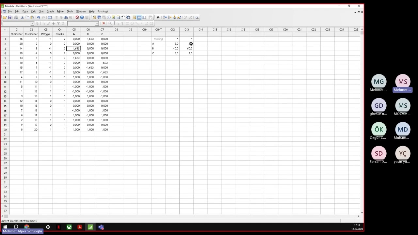Viewport: 418px width, 235px height.
Task: Open the Assistant menu
Action: pos(103,11)
